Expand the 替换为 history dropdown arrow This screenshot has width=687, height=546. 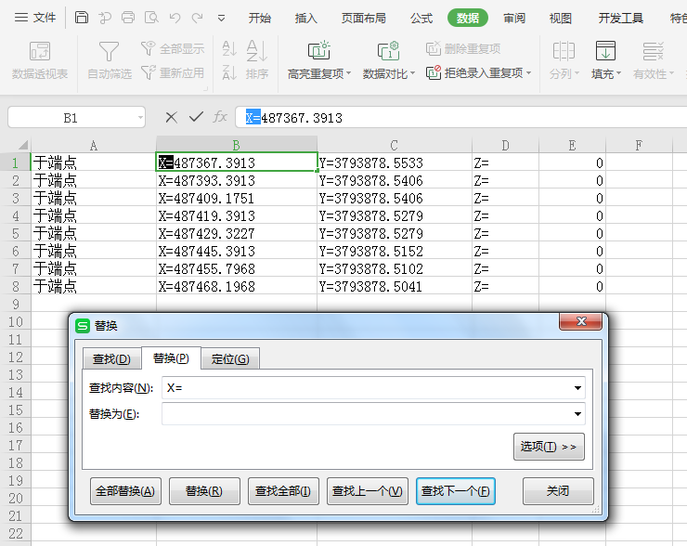[x=577, y=413]
